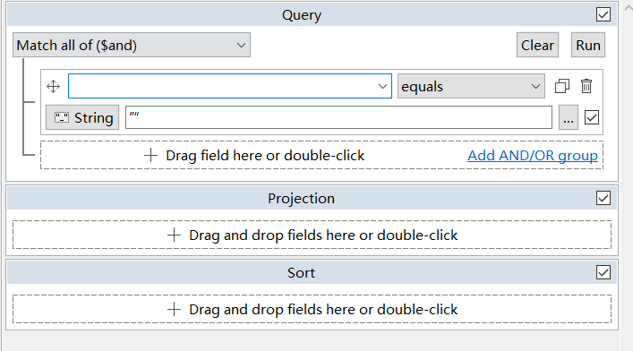Uncheck the Query section checkbox

click(603, 14)
